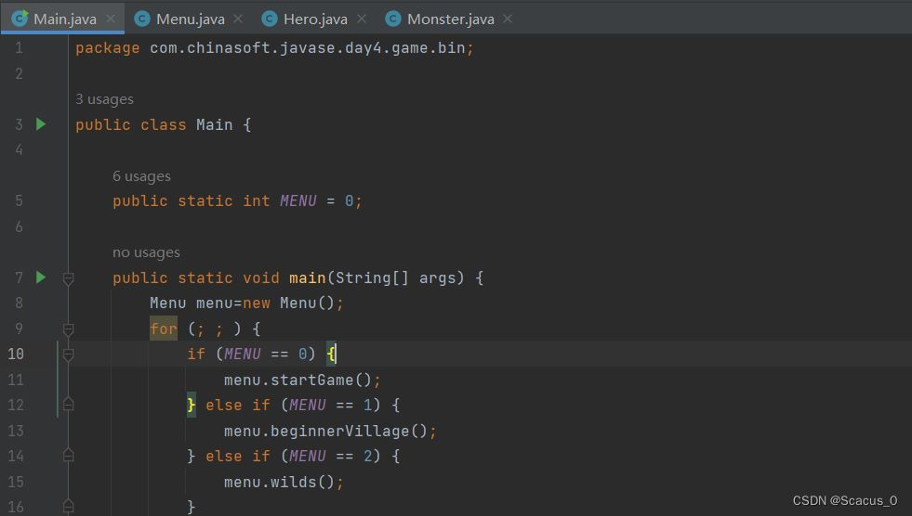Image resolution: width=912 pixels, height=516 pixels.
Task: Click the package keyword on line 1
Action: tap(108, 48)
